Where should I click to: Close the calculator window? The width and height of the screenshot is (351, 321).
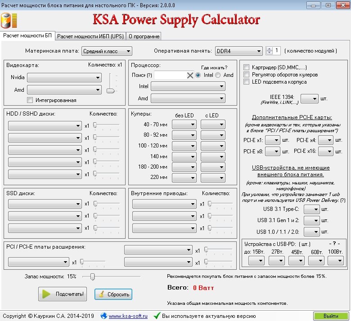(x=343, y=5)
